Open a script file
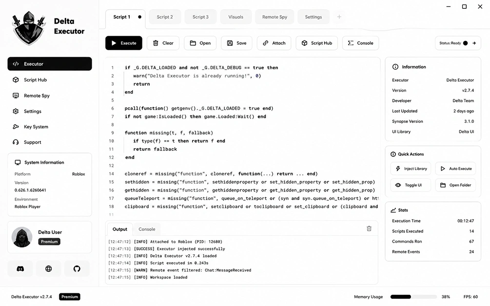 point(200,43)
